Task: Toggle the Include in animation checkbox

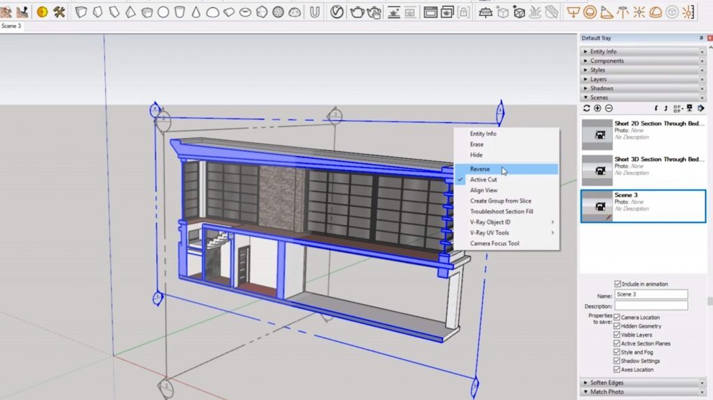Action: tap(618, 284)
